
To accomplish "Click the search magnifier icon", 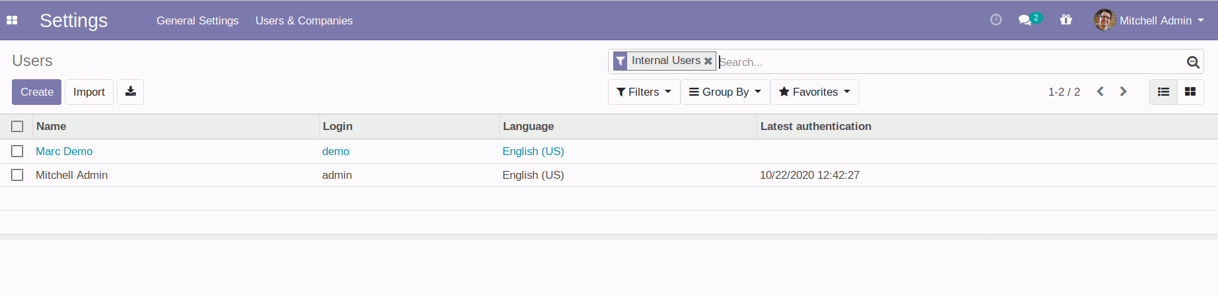I will click(1193, 62).
